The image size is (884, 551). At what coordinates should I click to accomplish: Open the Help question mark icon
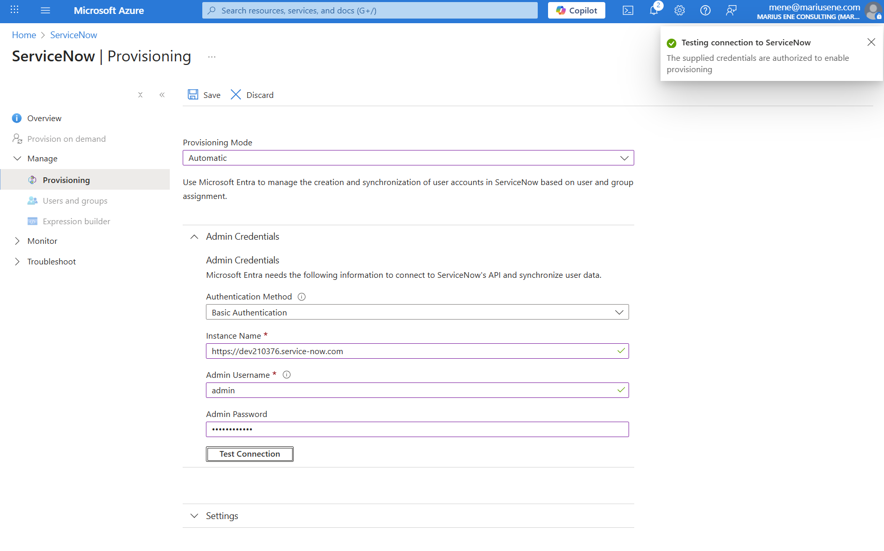[x=705, y=10]
